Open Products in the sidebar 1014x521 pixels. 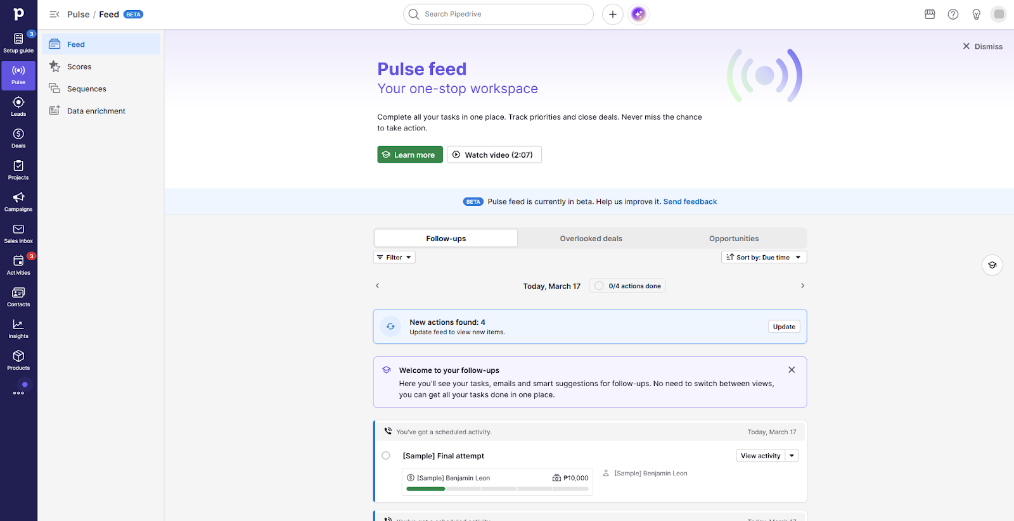(18, 360)
